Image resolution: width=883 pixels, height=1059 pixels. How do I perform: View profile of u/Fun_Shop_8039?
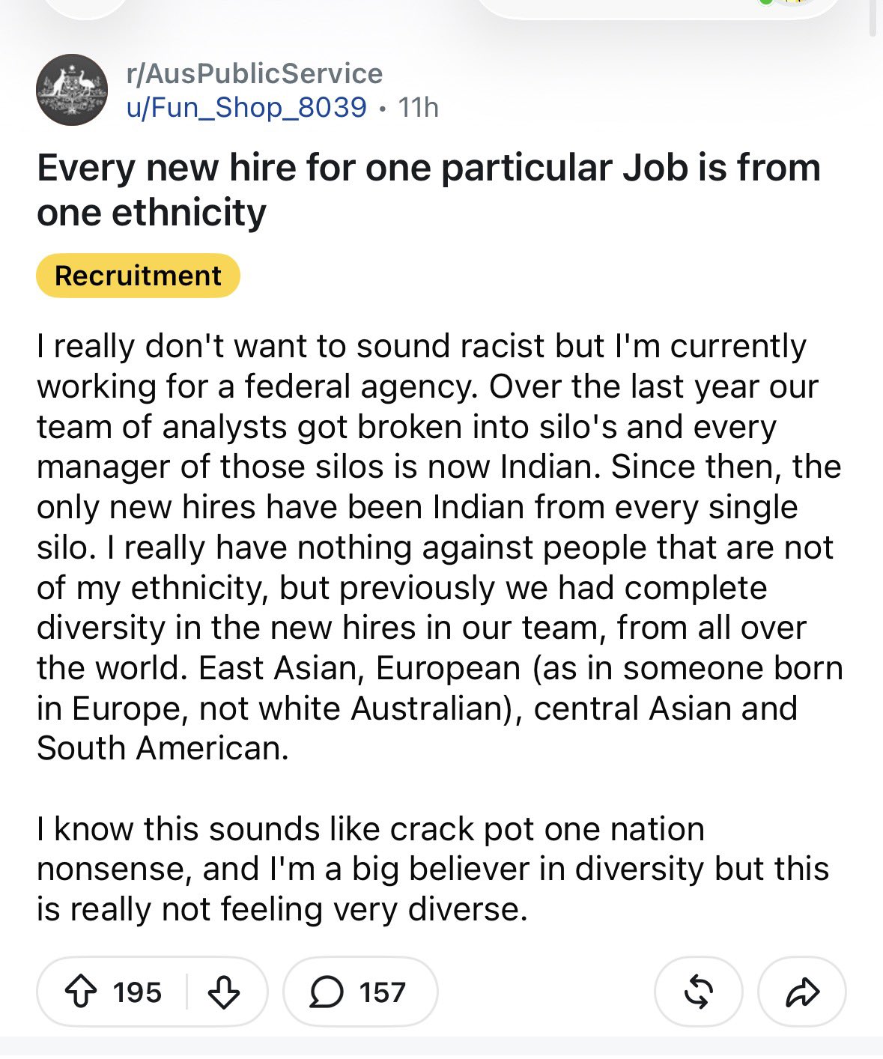[247, 107]
